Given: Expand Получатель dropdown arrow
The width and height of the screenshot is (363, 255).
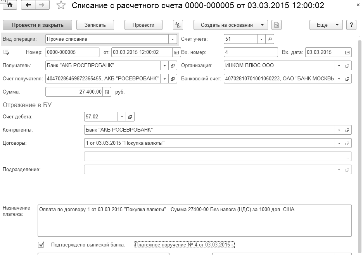Looking at the screenshot, I should coord(164,66).
